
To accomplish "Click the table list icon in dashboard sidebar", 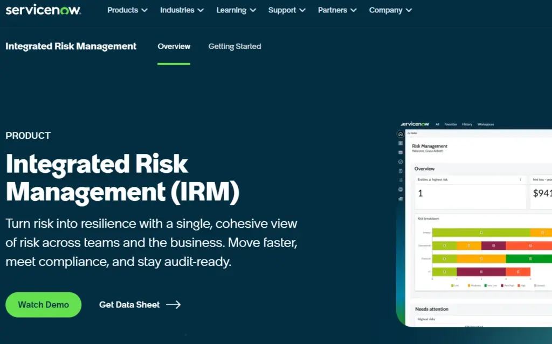I will click(401, 152).
